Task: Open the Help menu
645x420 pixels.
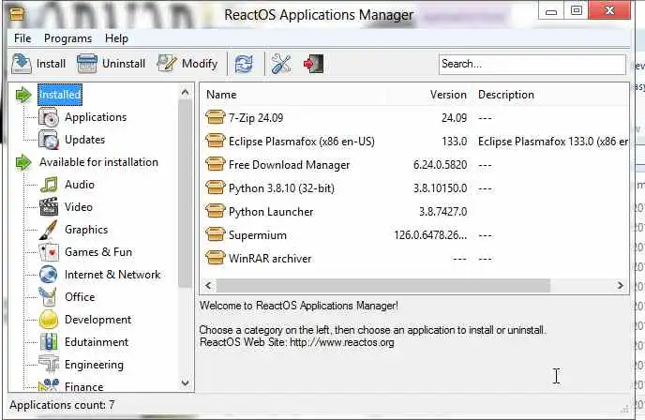Action: click(116, 38)
